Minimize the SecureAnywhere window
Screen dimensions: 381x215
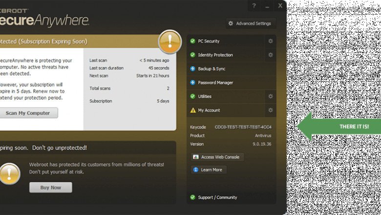click(x=267, y=6)
